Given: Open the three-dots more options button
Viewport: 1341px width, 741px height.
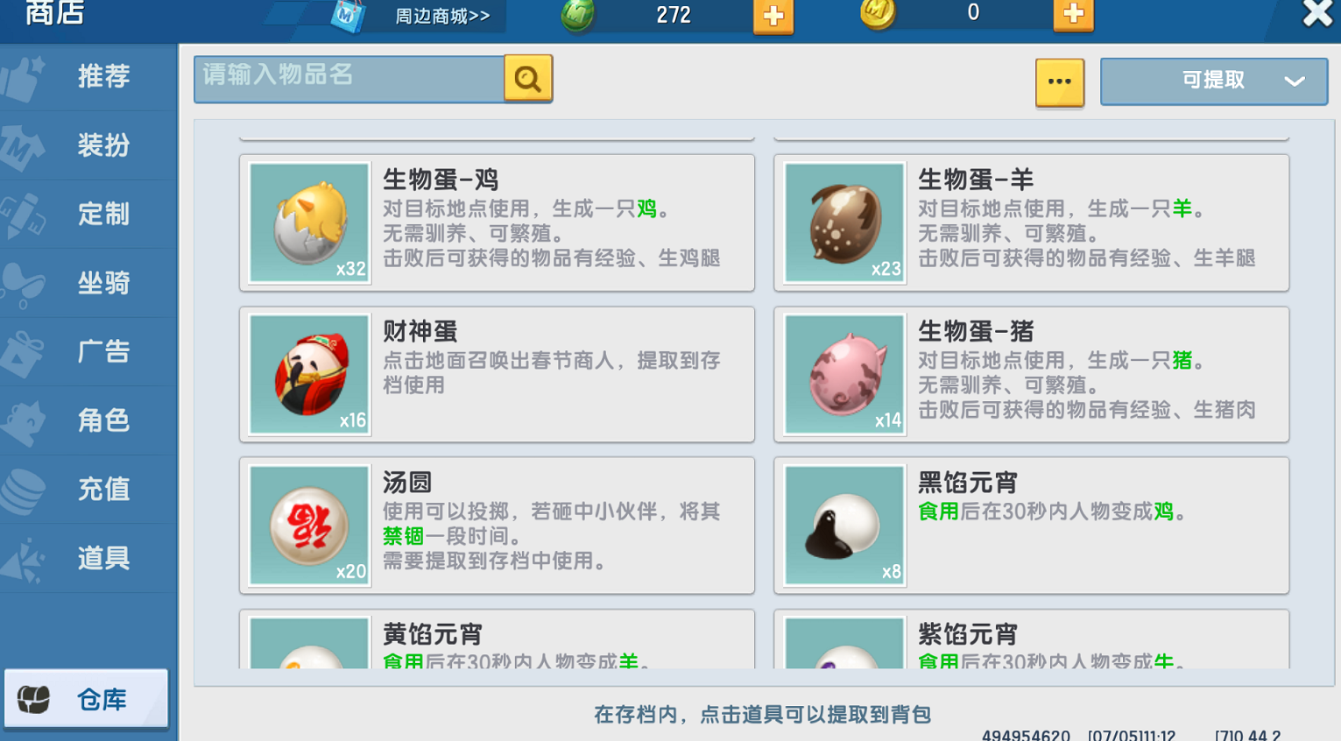Looking at the screenshot, I should point(1060,82).
